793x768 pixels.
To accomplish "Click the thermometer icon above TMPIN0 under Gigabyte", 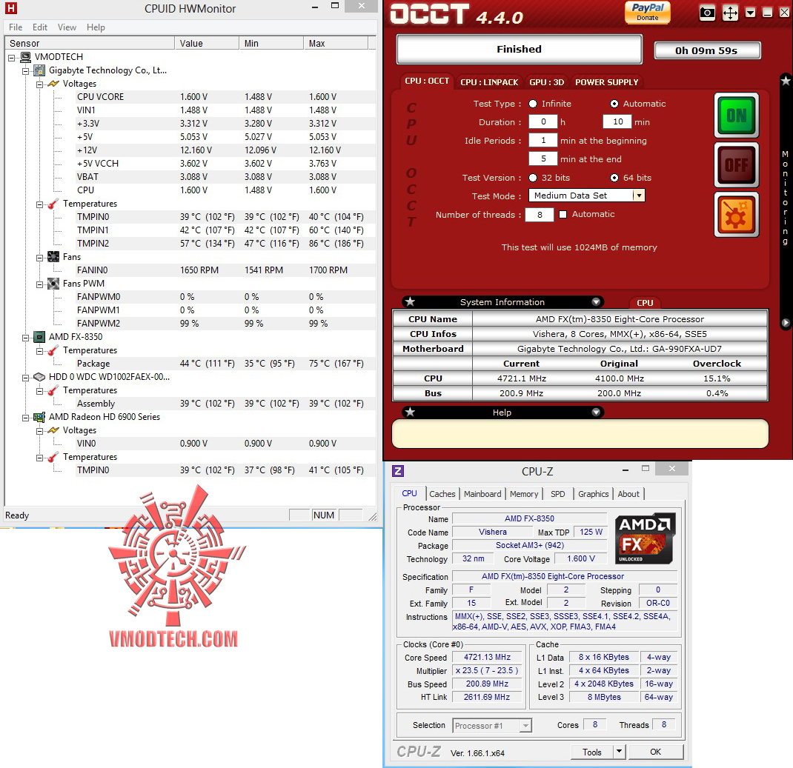I will pos(53,204).
